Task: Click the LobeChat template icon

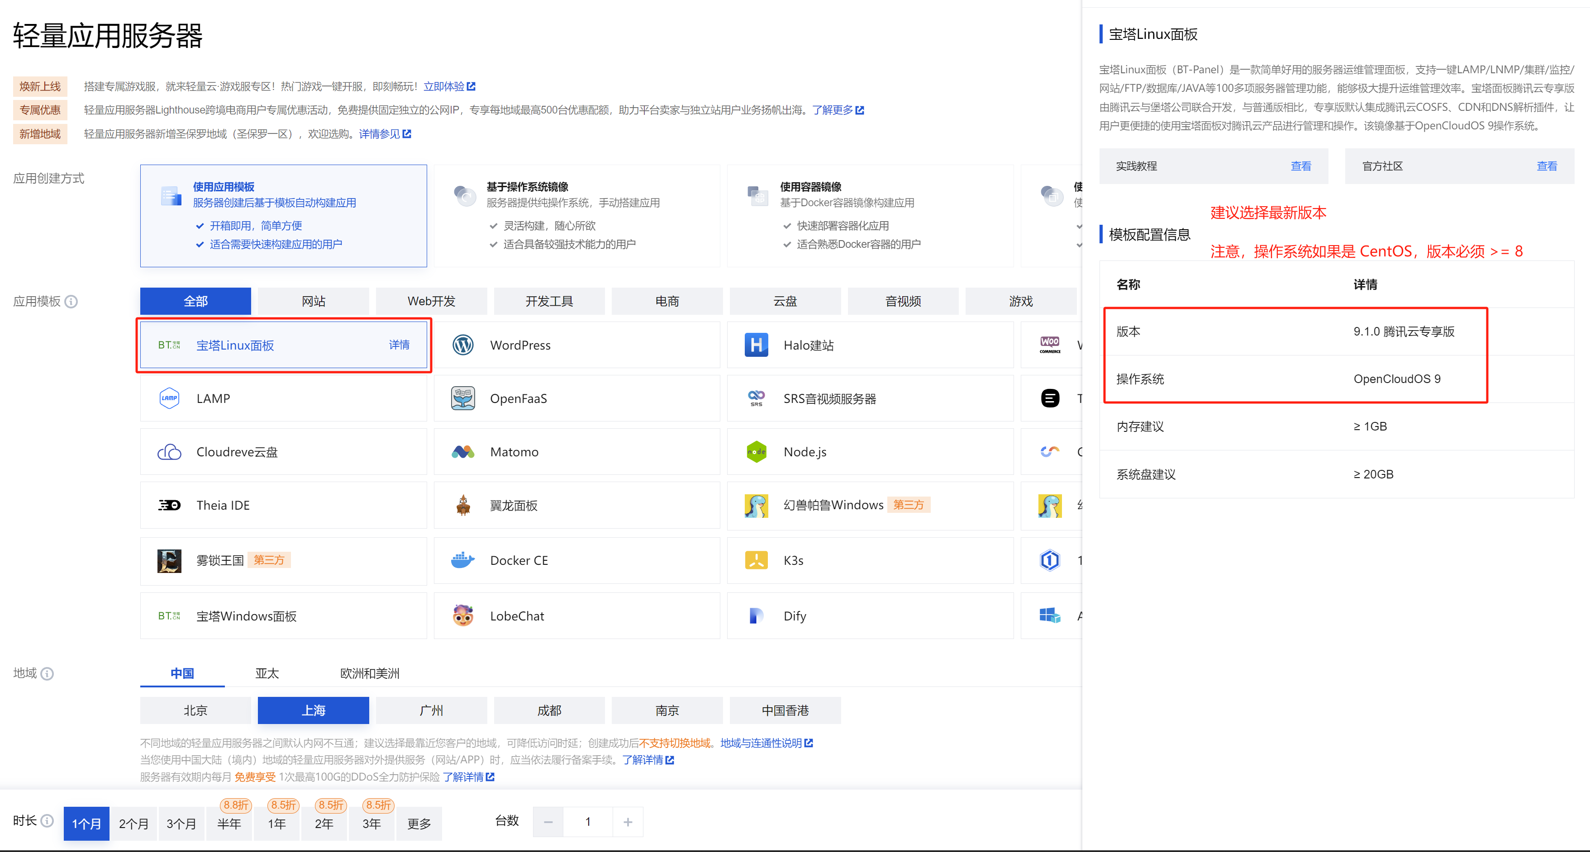Action: click(x=463, y=616)
